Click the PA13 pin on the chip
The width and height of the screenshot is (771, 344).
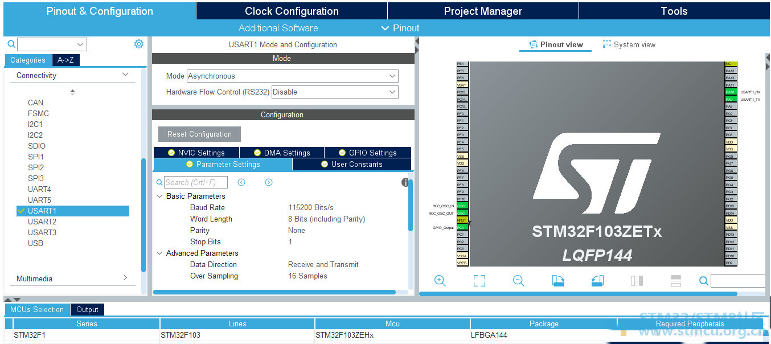[731, 71]
